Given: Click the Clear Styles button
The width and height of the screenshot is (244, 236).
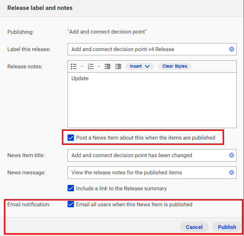Looking at the screenshot, I should (x=175, y=66).
